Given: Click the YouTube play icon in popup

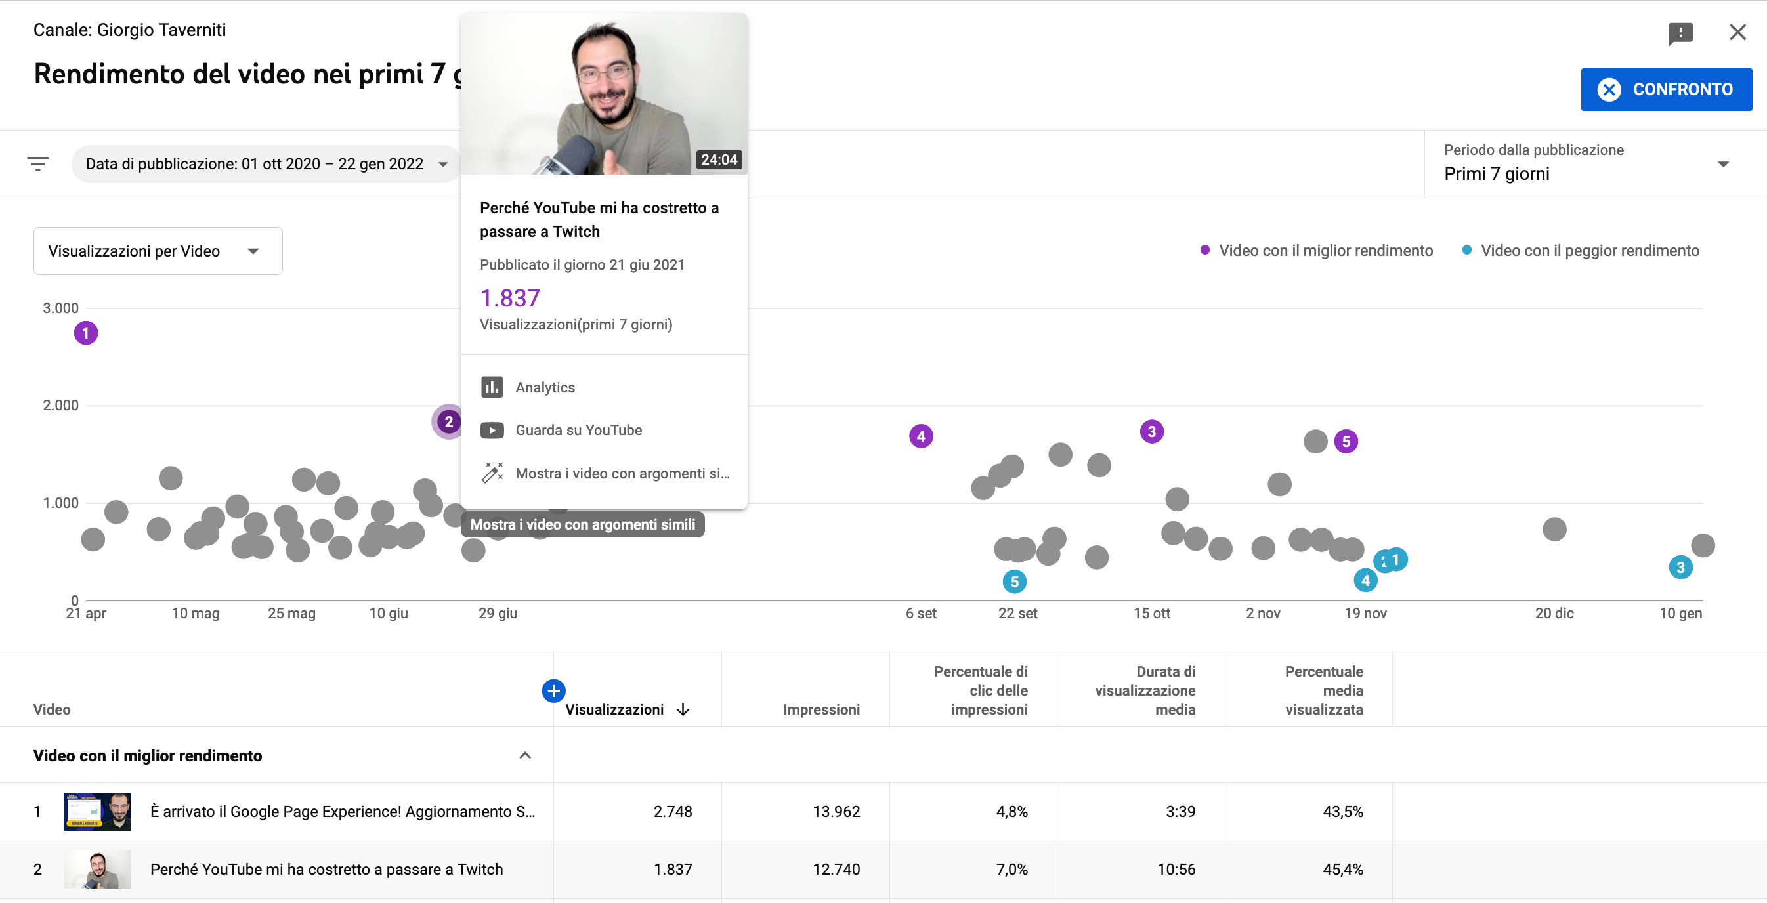Looking at the screenshot, I should (492, 430).
